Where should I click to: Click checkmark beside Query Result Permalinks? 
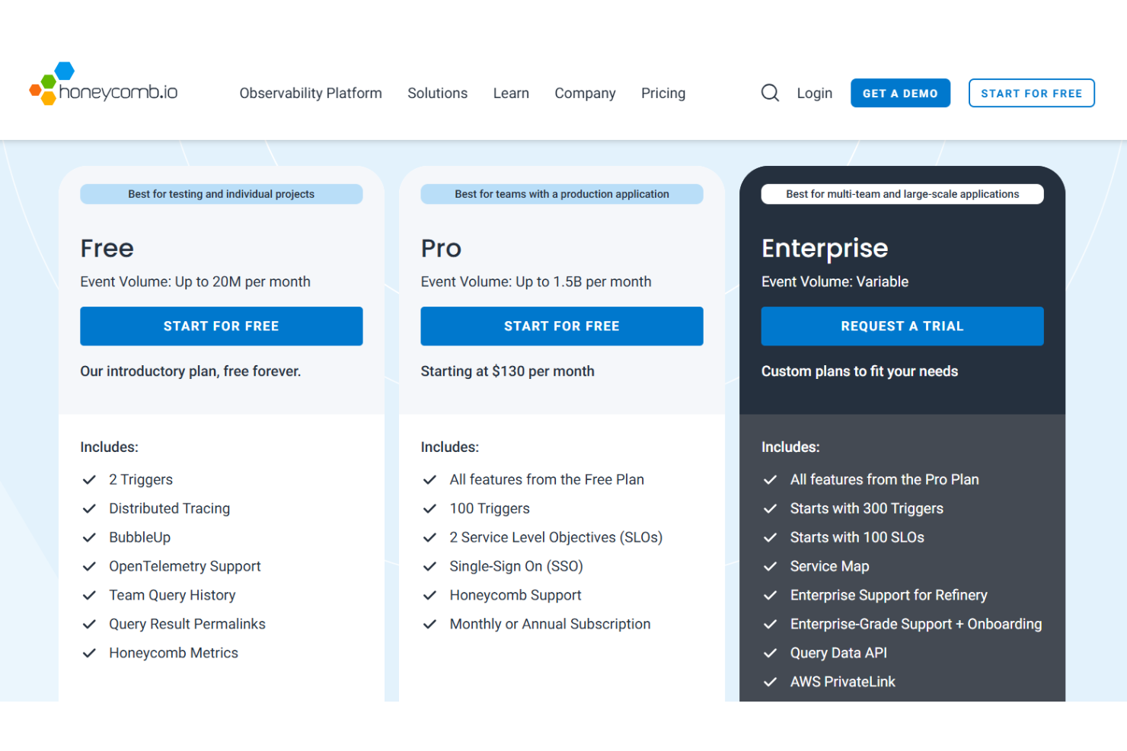click(x=89, y=624)
